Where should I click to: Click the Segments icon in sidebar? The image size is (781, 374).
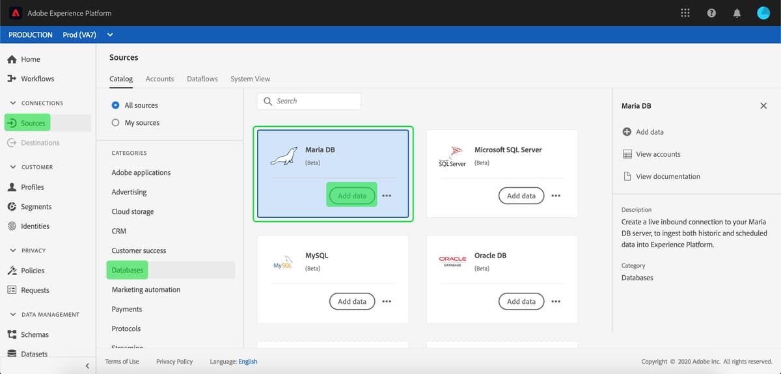(x=12, y=206)
